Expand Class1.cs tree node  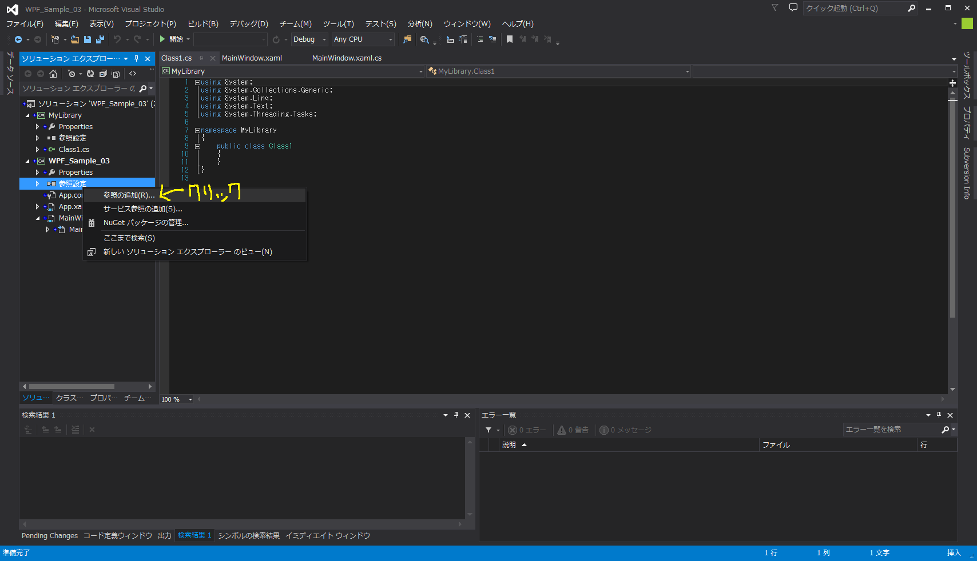[38, 150]
